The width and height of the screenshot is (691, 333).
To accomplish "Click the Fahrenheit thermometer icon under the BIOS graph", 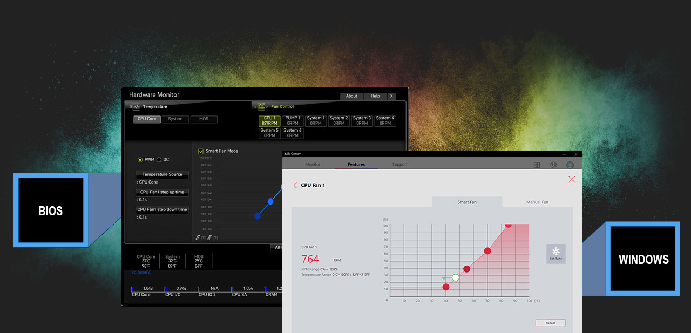I will (209, 237).
